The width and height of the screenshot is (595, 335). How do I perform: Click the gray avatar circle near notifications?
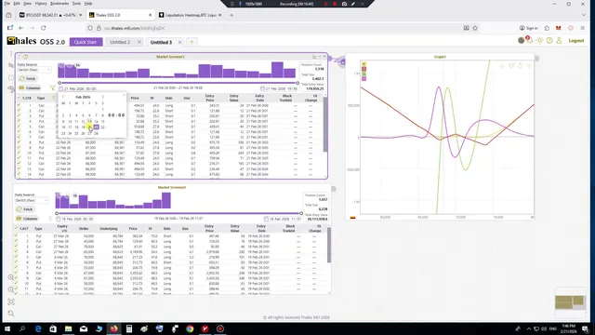click(522, 41)
